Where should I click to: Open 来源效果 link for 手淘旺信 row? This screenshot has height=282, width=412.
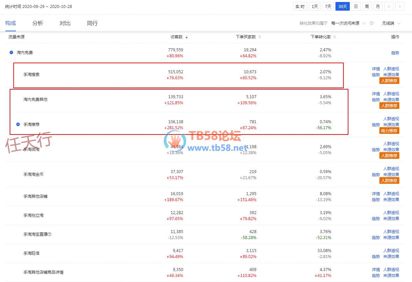[391, 257]
